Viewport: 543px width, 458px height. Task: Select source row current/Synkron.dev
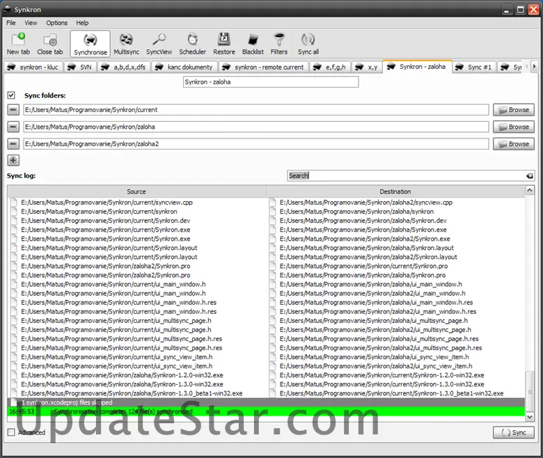pyautogui.click(x=106, y=221)
